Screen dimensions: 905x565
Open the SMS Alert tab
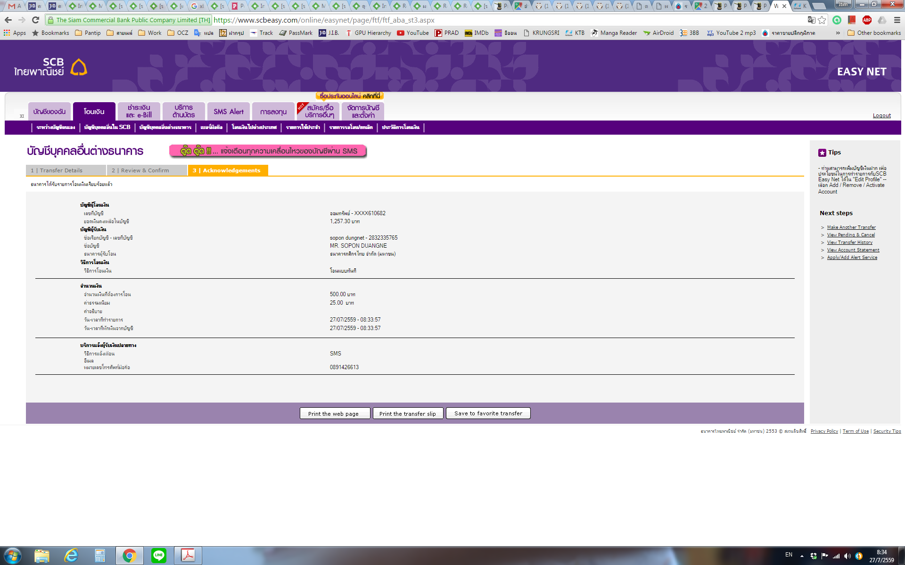tap(229, 112)
